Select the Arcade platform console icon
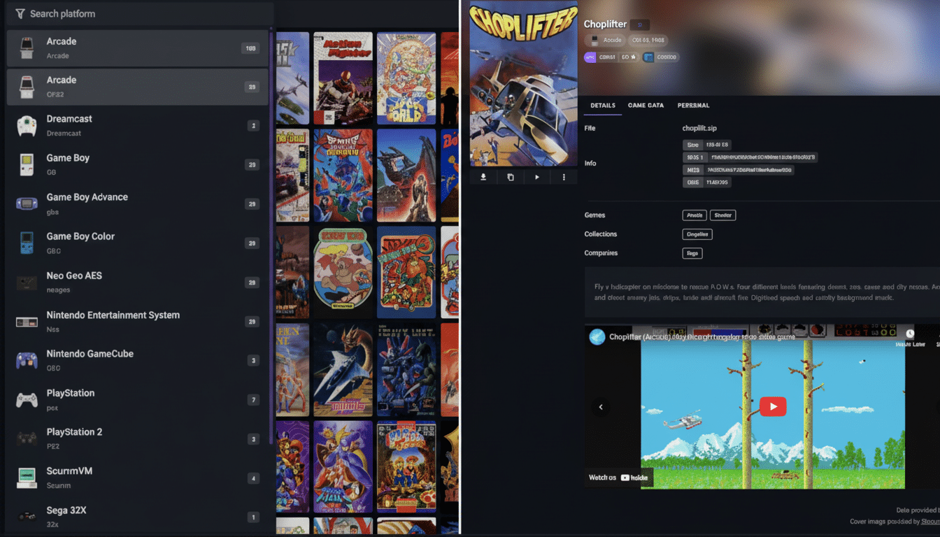Image resolution: width=940 pixels, height=537 pixels. click(x=25, y=48)
